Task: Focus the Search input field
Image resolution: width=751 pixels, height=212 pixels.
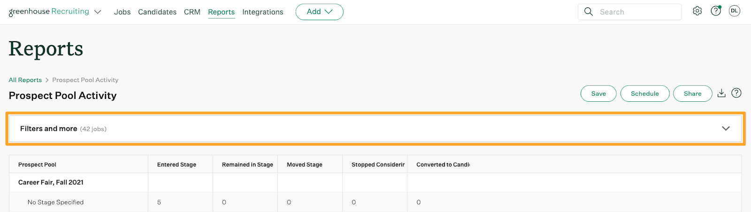Action: [629, 12]
